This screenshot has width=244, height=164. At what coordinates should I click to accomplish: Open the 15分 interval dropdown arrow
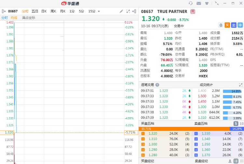click(x=99, y=11)
